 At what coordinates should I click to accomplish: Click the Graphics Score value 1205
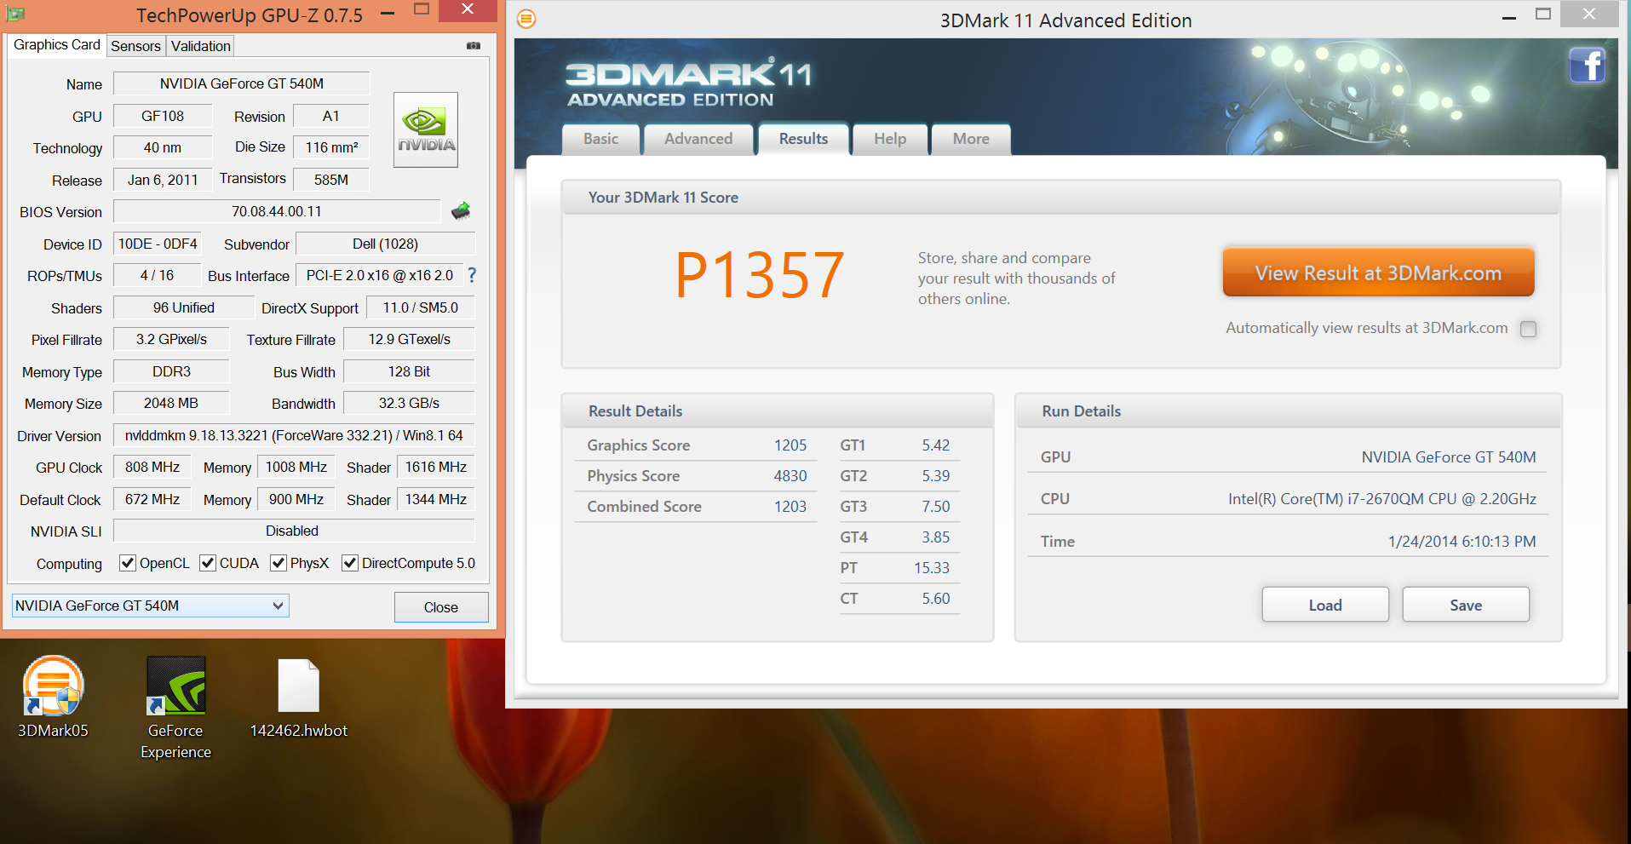click(x=790, y=445)
